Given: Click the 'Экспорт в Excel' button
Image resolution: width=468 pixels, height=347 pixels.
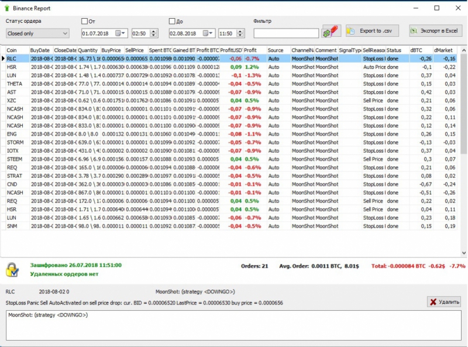Looking at the screenshot, I should [436, 31].
